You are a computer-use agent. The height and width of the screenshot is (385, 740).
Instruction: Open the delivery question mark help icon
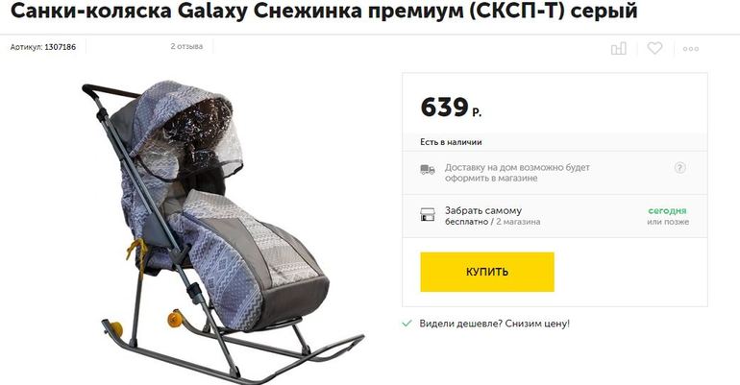[679, 167]
